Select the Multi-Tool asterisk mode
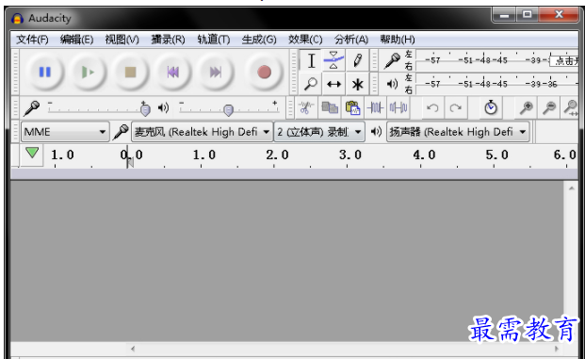The width and height of the screenshot is (585, 359). (357, 84)
